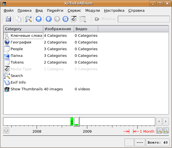
Task: Click the film icon beside Media Type
Action: (7, 69)
